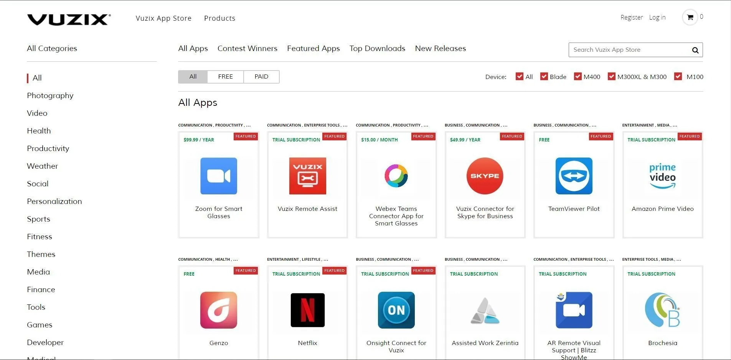The image size is (731, 360).
Task: Switch to the All Apps tab
Action: (193, 48)
